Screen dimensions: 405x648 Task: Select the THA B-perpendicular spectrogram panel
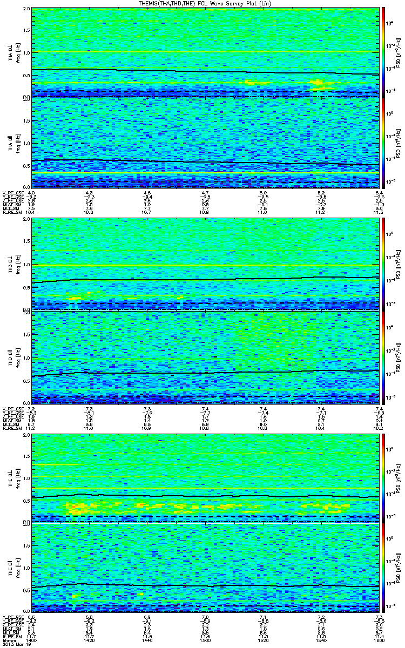pyautogui.click(x=205, y=53)
